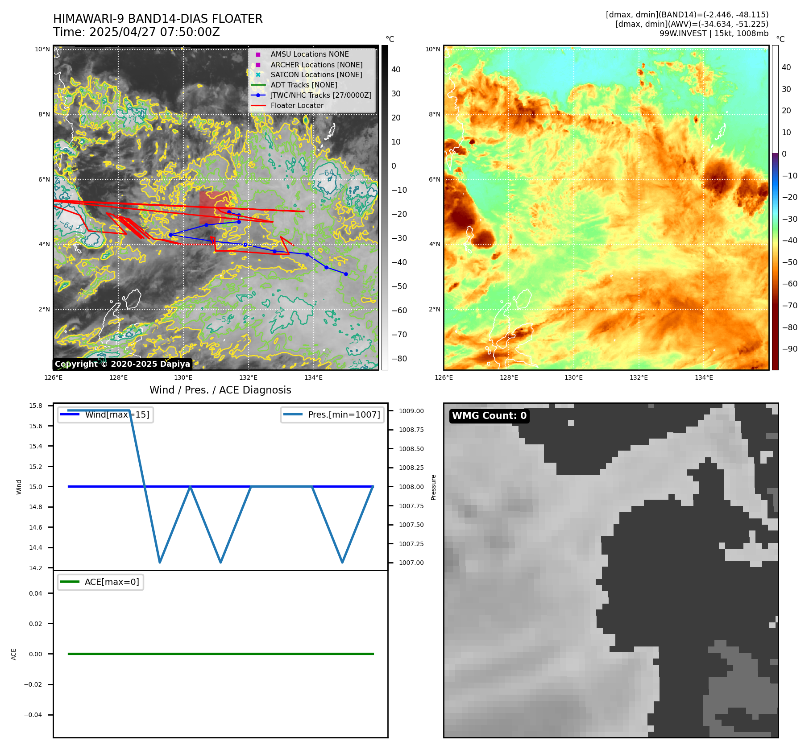The height and width of the screenshot is (754, 809).
Task: Click the red line sample for Floater Locater
Action: coord(258,106)
